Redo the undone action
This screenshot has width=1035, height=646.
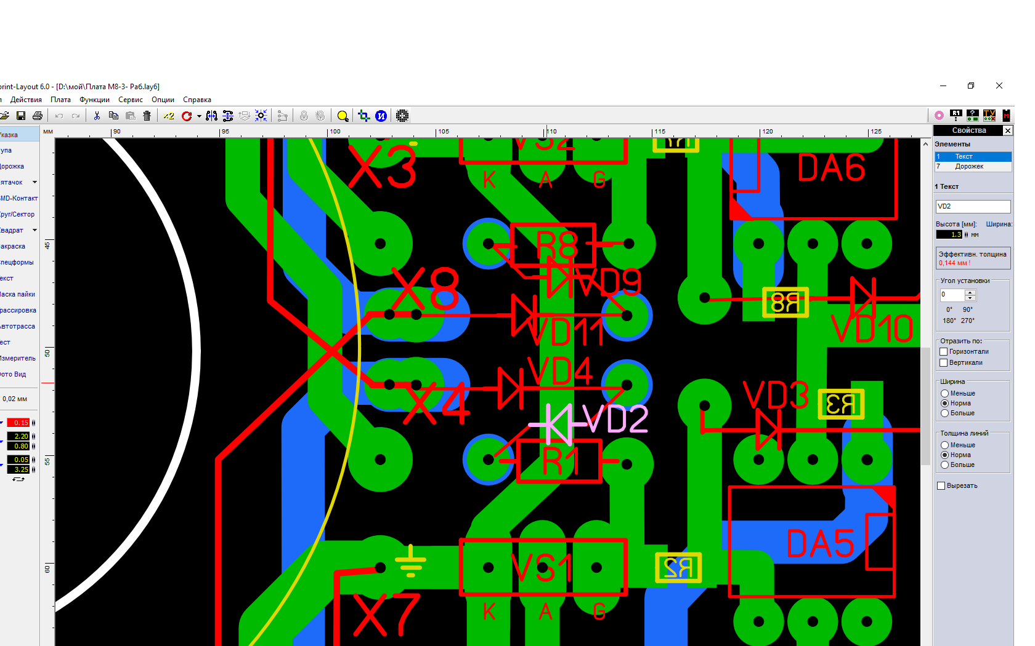pos(76,116)
